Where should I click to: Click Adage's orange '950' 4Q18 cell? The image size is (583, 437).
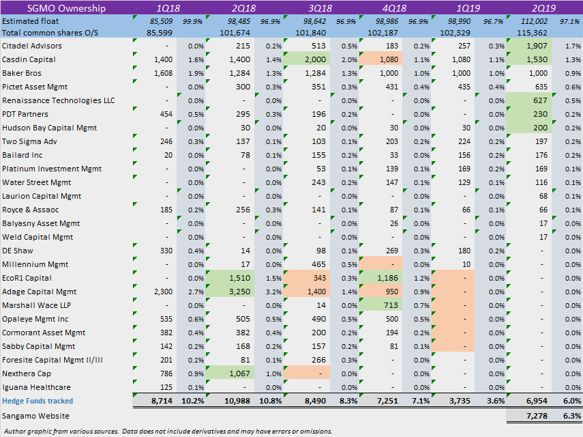point(380,292)
